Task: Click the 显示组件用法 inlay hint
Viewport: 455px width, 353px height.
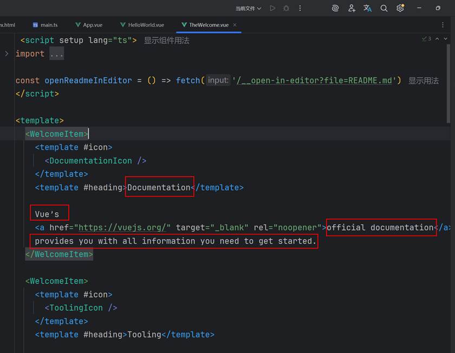Action: (167, 40)
